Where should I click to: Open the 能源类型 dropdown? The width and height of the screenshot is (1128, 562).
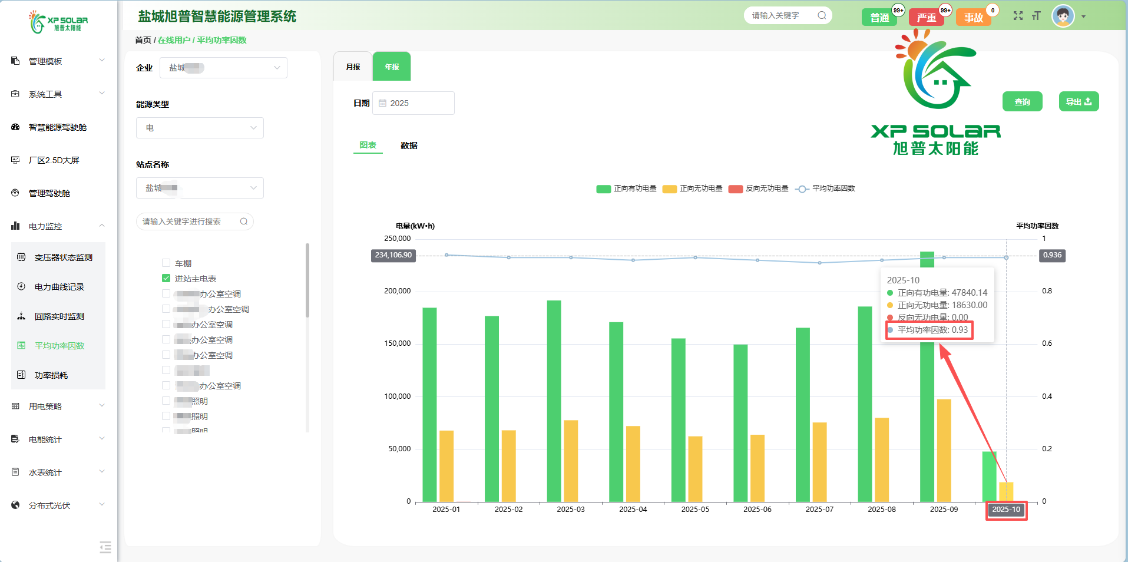(200, 128)
